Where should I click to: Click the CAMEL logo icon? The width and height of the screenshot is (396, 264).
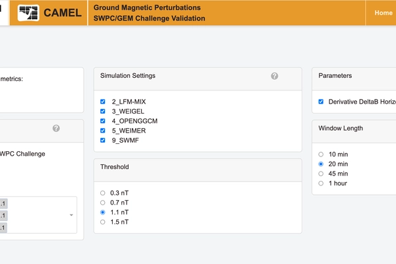pyautogui.click(x=28, y=13)
